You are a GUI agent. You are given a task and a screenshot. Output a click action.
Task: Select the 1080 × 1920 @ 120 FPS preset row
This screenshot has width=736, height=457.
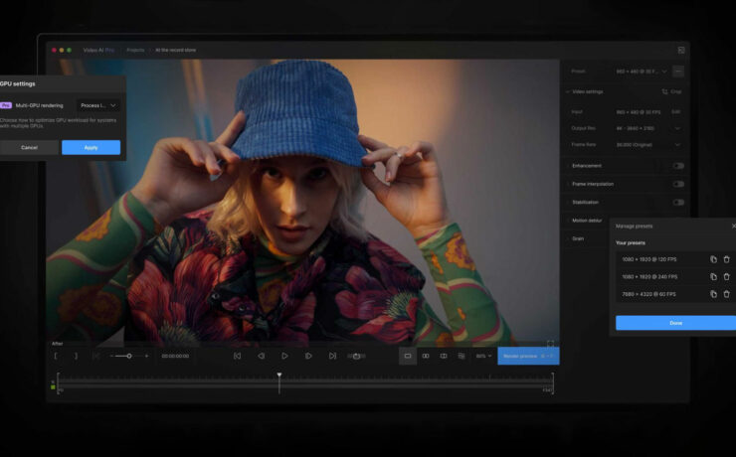676,259
